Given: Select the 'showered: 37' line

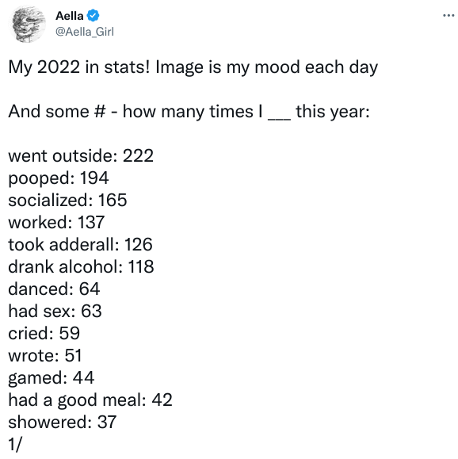Looking at the screenshot, I should 63,422.
